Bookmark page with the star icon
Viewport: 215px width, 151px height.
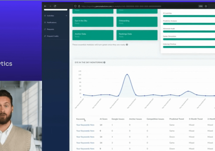click(x=206, y=6)
